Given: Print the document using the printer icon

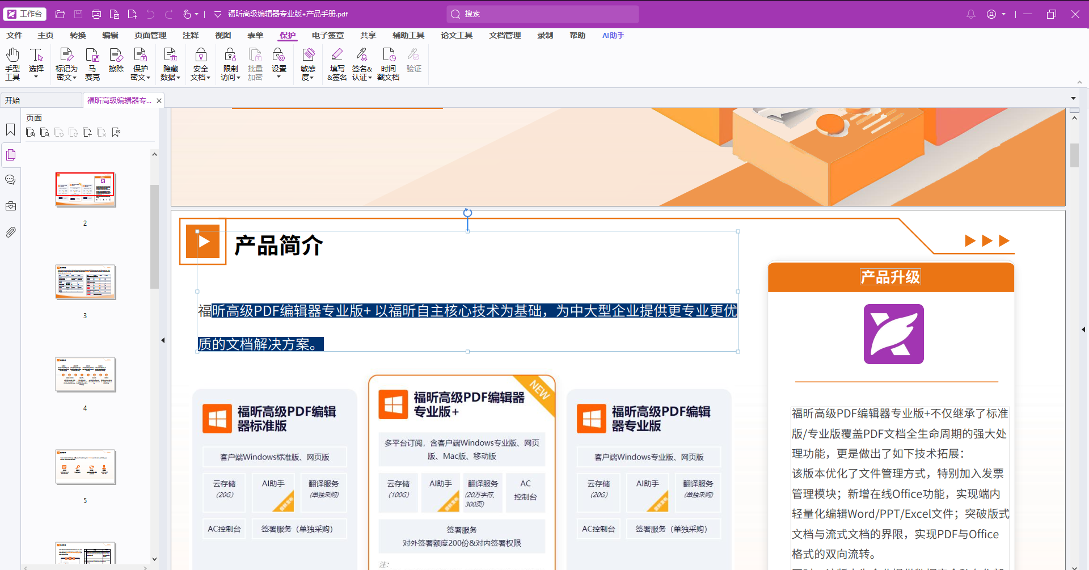Looking at the screenshot, I should tap(96, 14).
